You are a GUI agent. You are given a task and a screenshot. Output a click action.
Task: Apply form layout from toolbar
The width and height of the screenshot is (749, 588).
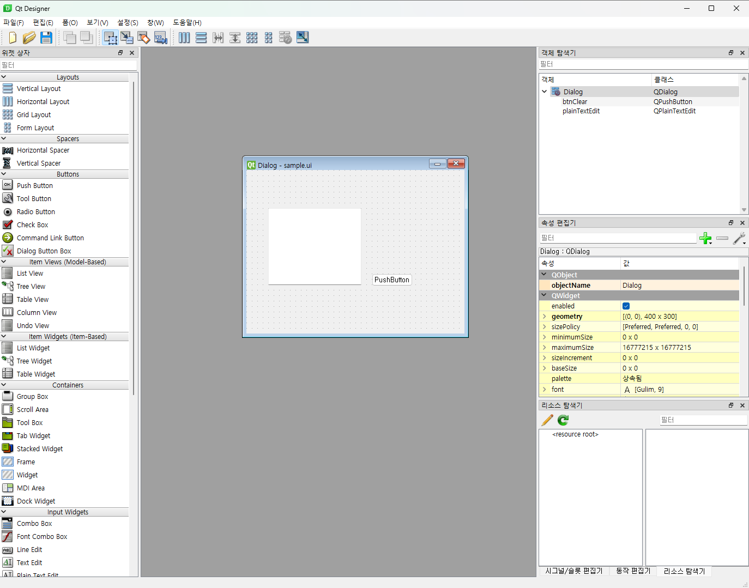(269, 38)
